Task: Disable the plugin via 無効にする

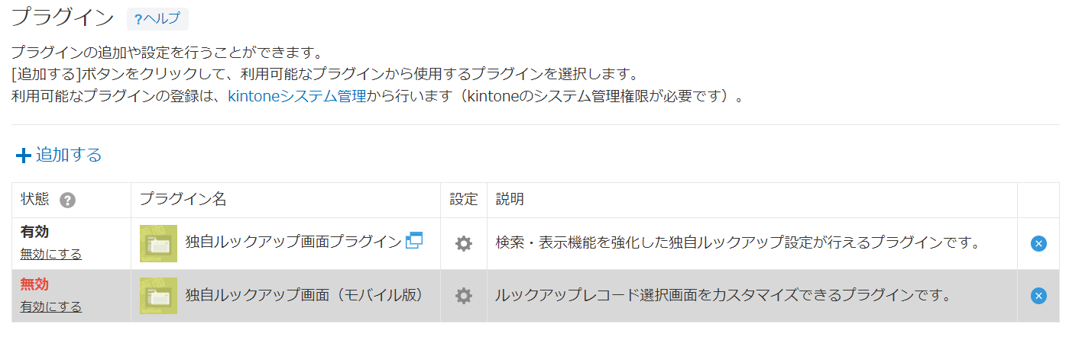Action: coord(50,254)
